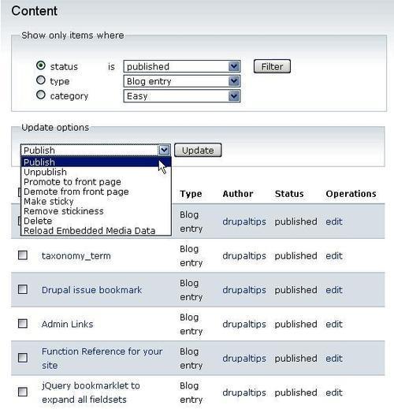Collapse the Publish dropdown arrow in Update options
394x409 pixels.
click(164, 151)
